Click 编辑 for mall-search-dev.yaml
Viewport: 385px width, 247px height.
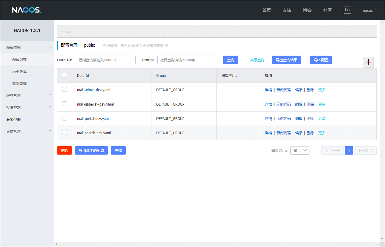point(299,133)
